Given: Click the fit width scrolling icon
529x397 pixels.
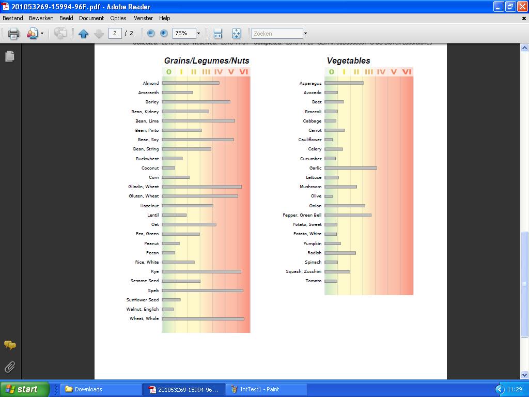Looking at the screenshot, I should coord(217,34).
